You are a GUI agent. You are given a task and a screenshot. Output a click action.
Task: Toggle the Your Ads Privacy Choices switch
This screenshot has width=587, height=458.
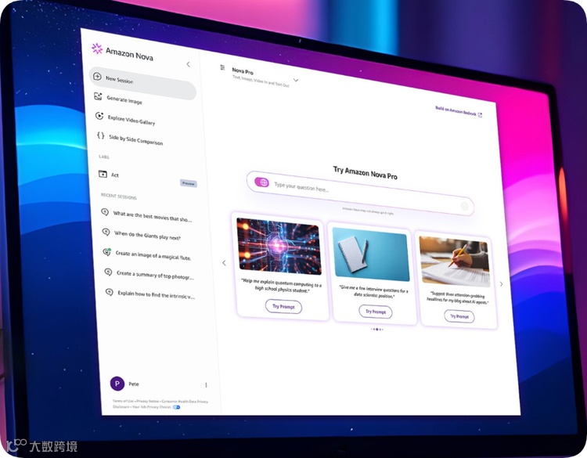pyautogui.click(x=176, y=407)
